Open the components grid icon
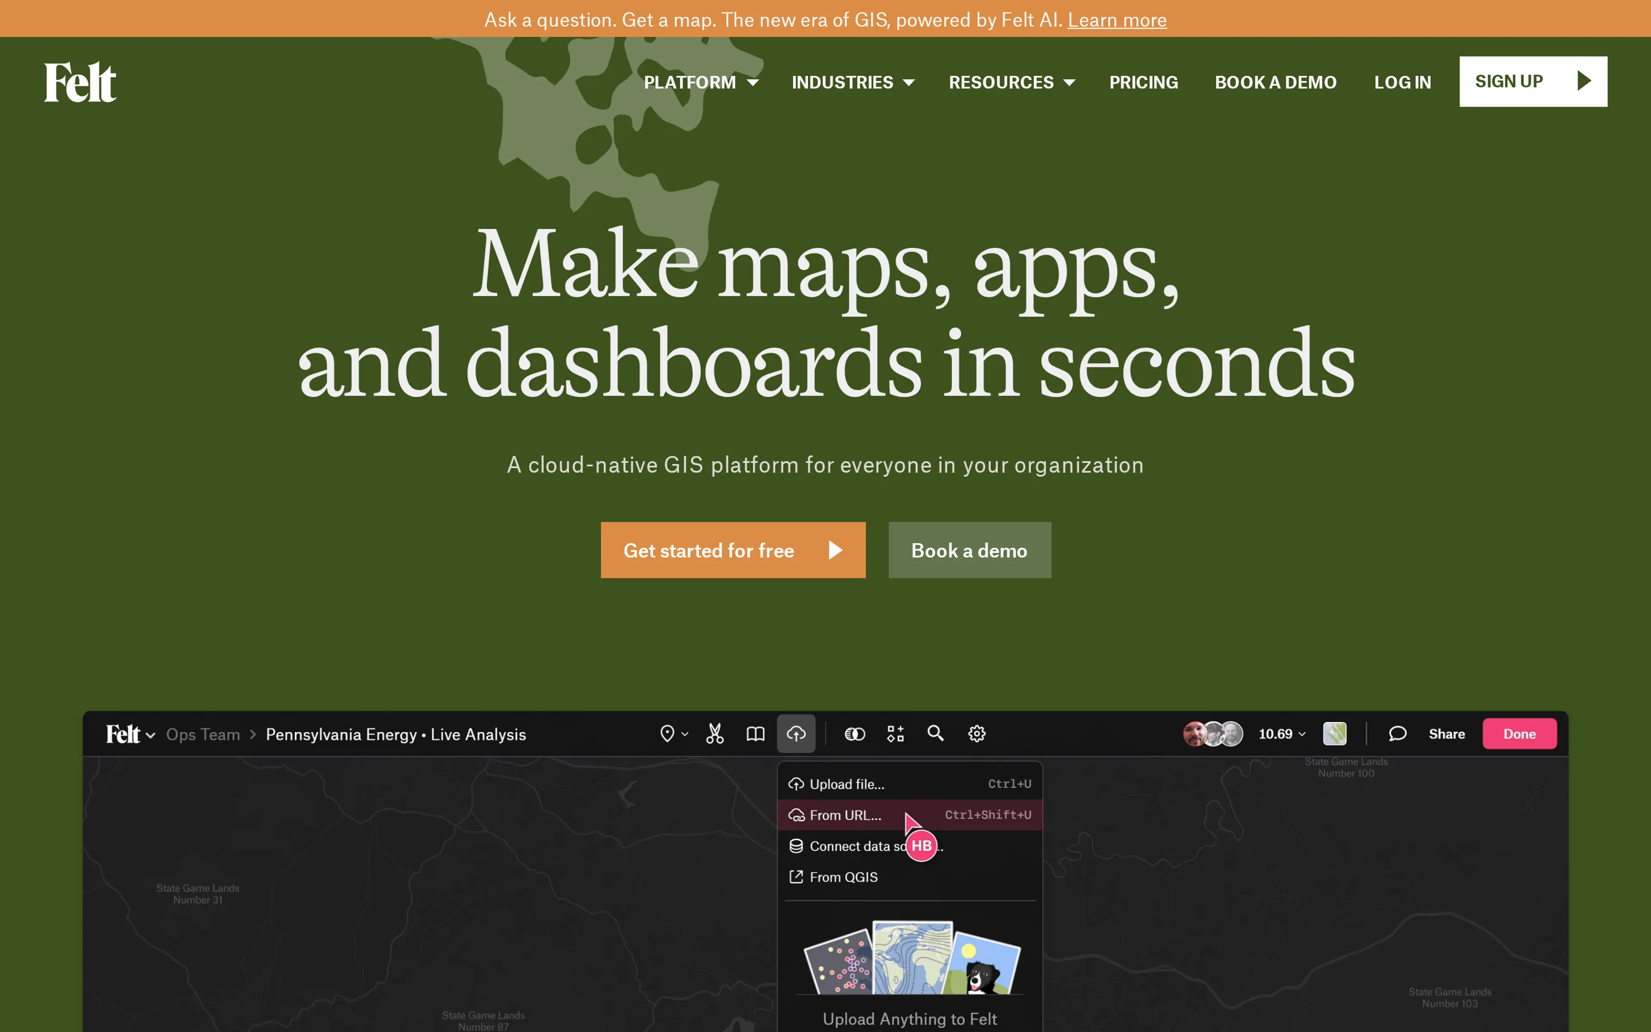 pyautogui.click(x=895, y=734)
